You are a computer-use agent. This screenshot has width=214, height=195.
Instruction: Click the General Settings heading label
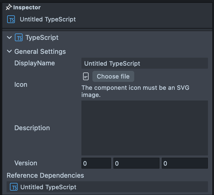(40, 51)
